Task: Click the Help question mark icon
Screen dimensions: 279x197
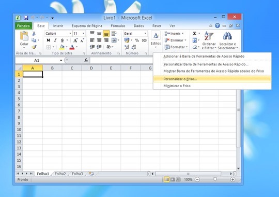Action: pyautogui.click(x=217, y=25)
